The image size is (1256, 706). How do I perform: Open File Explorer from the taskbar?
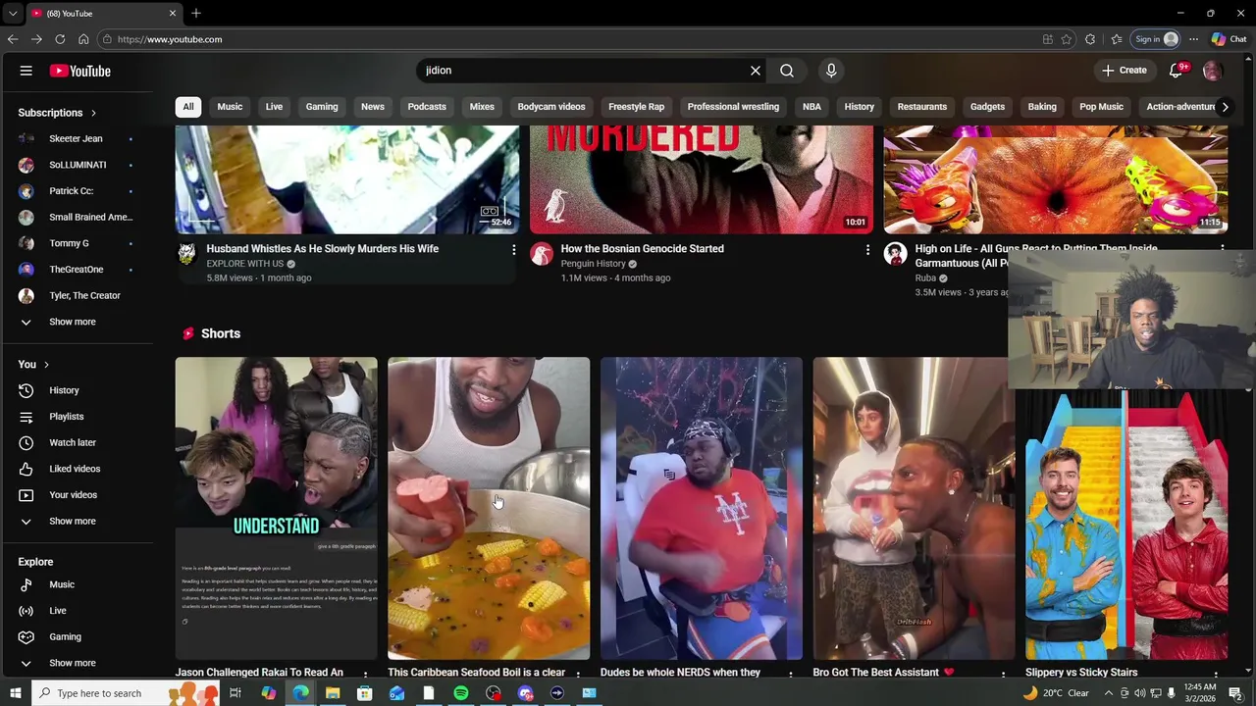[333, 693]
